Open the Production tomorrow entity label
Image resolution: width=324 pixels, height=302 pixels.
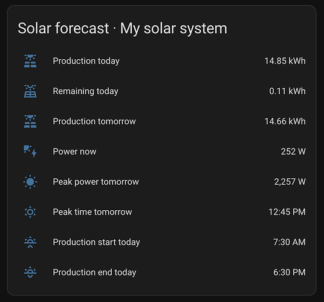pyautogui.click(x=94, y=121)
